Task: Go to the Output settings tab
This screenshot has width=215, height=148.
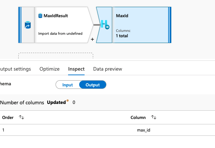Action: (15, 69)
